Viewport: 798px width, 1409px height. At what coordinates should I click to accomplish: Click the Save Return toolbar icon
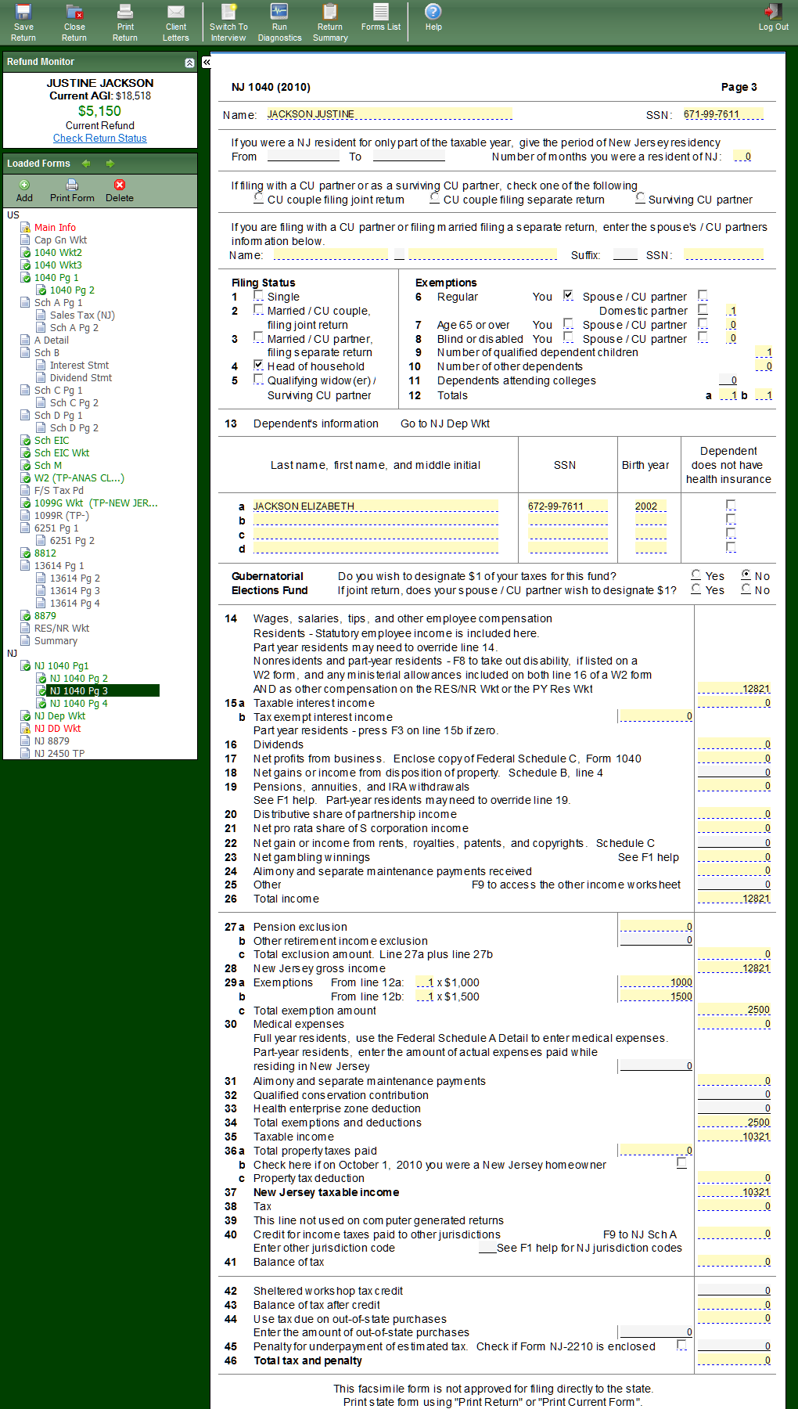point(23,22)
